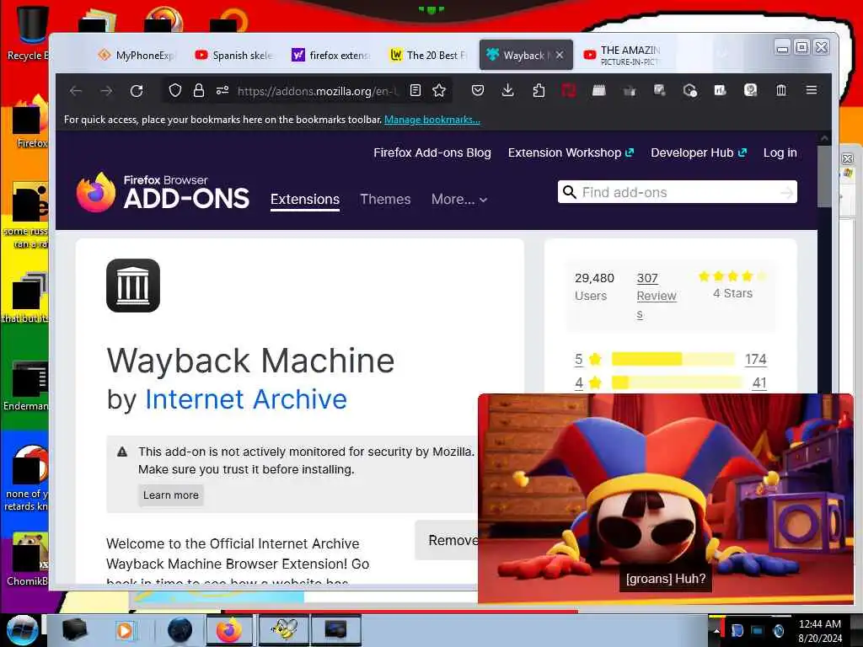Screen dimensions: 863x647
Task: Click the Wayback Machine pillar toolbar icon
Action: [x=781, y=90]
